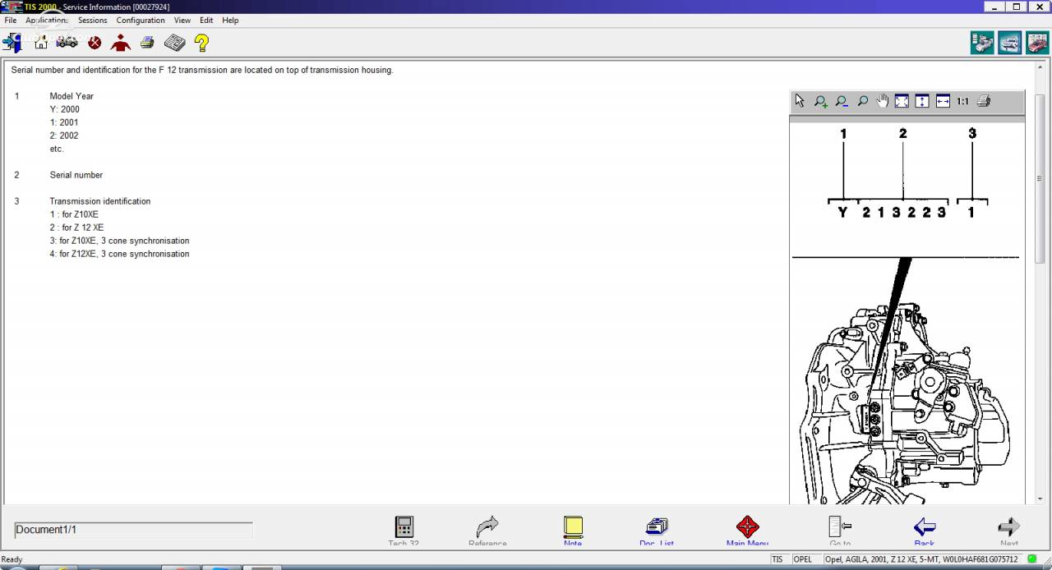1052x570 pixels.
Task: Click the serial number diagram Y 213223 1
Action: pyautogui.click(x=907, y=173)
